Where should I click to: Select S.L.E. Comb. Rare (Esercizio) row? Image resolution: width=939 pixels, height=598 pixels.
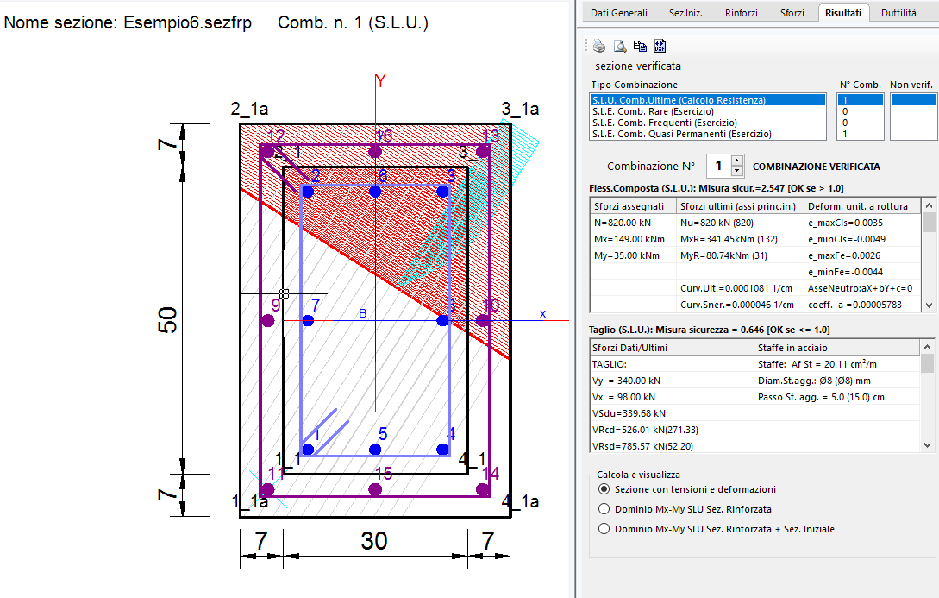point(708,111)
